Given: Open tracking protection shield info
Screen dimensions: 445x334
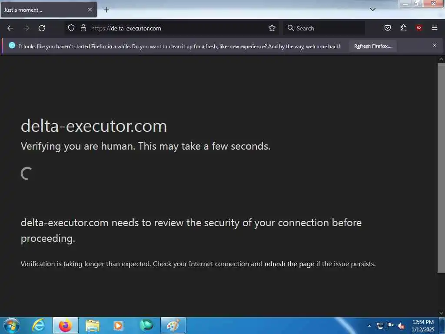Looking at the screenshot, I should [x=71, y=28].
